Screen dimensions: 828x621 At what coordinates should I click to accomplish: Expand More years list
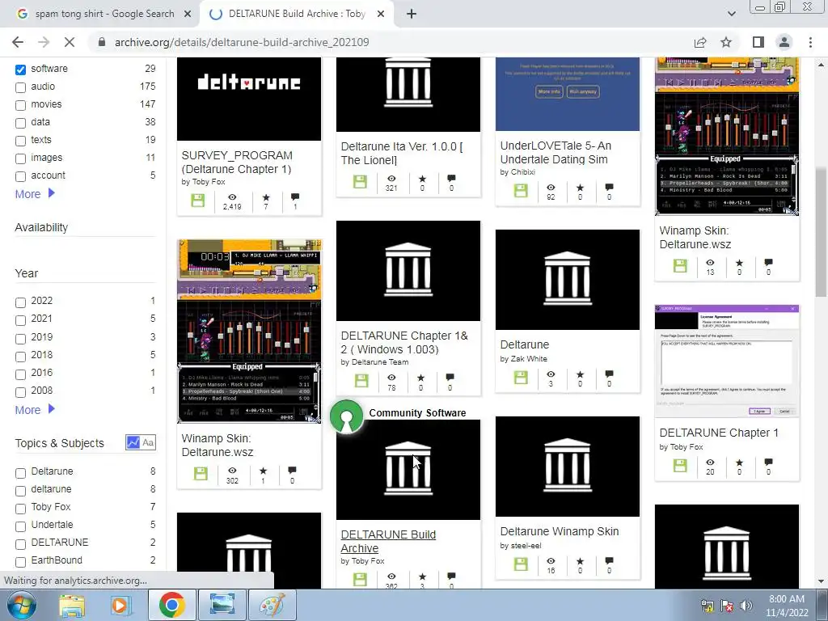[x=35, y=410]
